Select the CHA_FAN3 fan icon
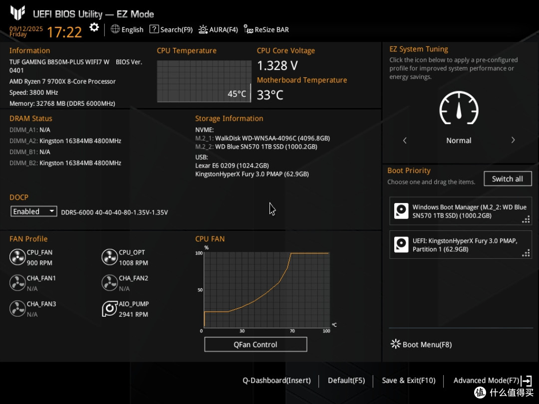This screenshot has width=539, height=404. point(17,309)
